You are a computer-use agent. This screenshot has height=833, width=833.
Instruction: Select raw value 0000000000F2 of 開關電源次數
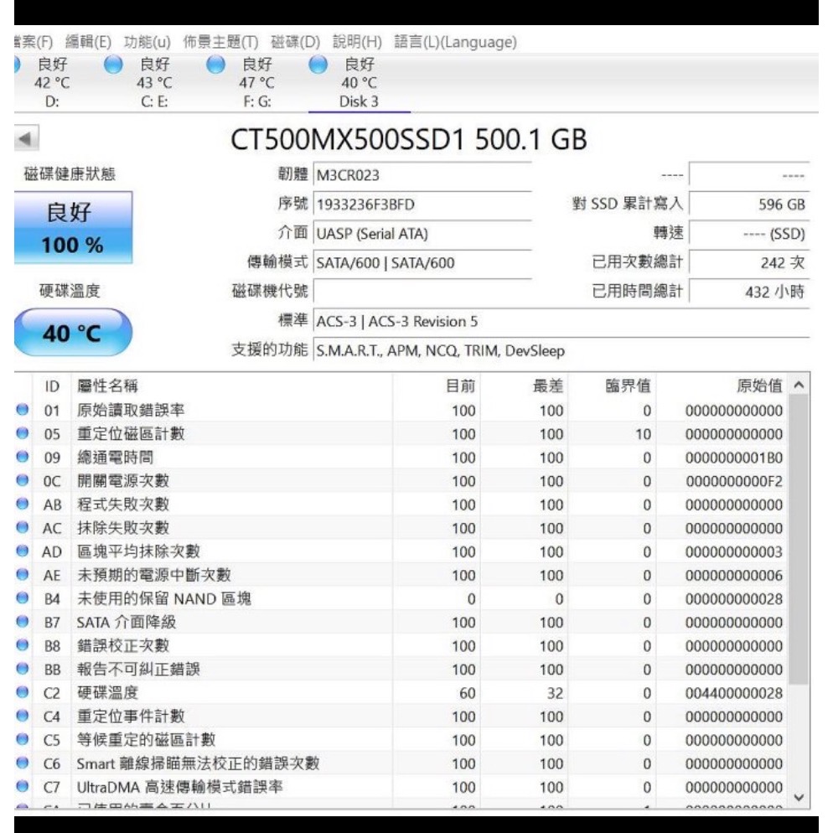(x=733, y=481)
